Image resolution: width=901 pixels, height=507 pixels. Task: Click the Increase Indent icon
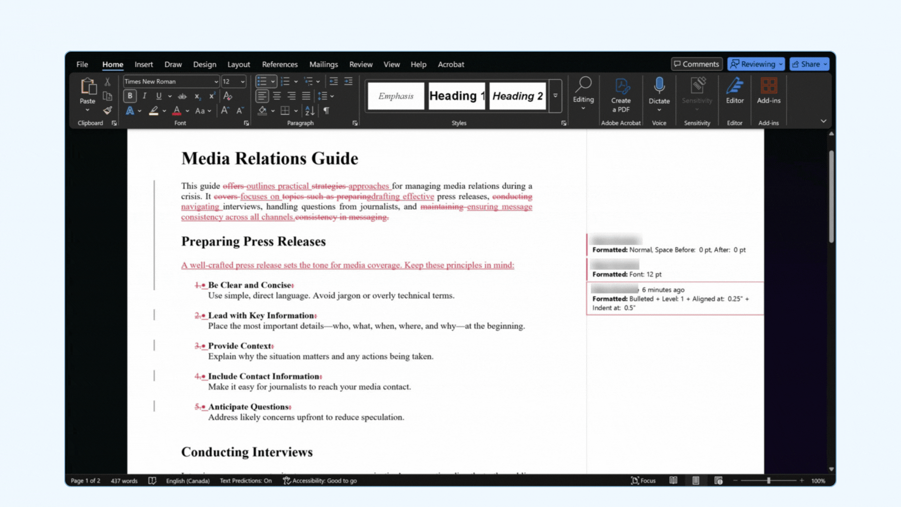tap(348, 82)
